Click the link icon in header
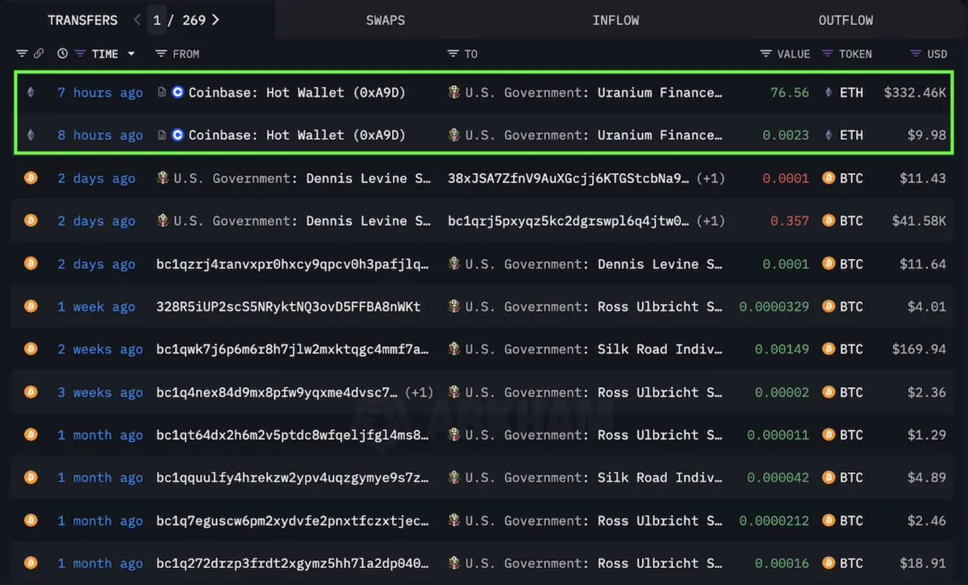This screenshot has height=585, width=968. [x=38, y=54]
